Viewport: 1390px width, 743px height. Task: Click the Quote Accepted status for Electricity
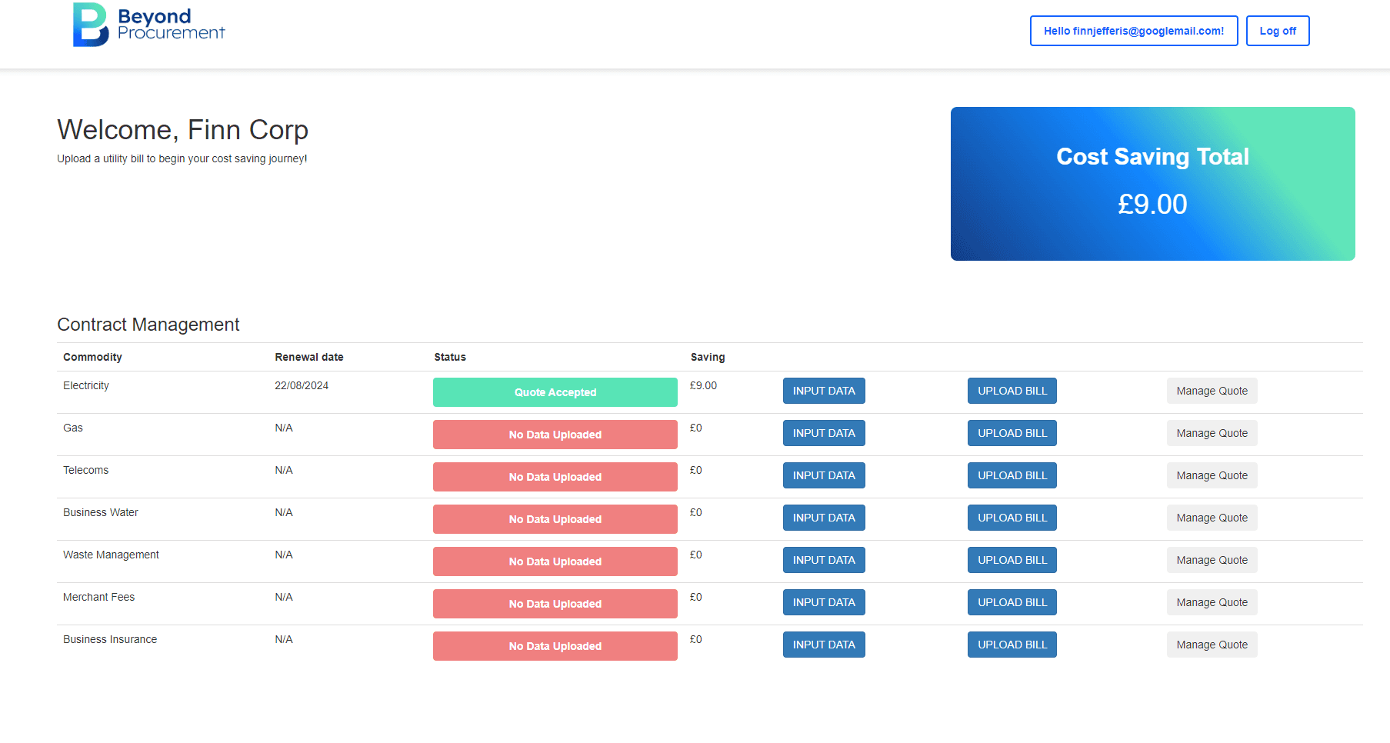click(555, 392)
